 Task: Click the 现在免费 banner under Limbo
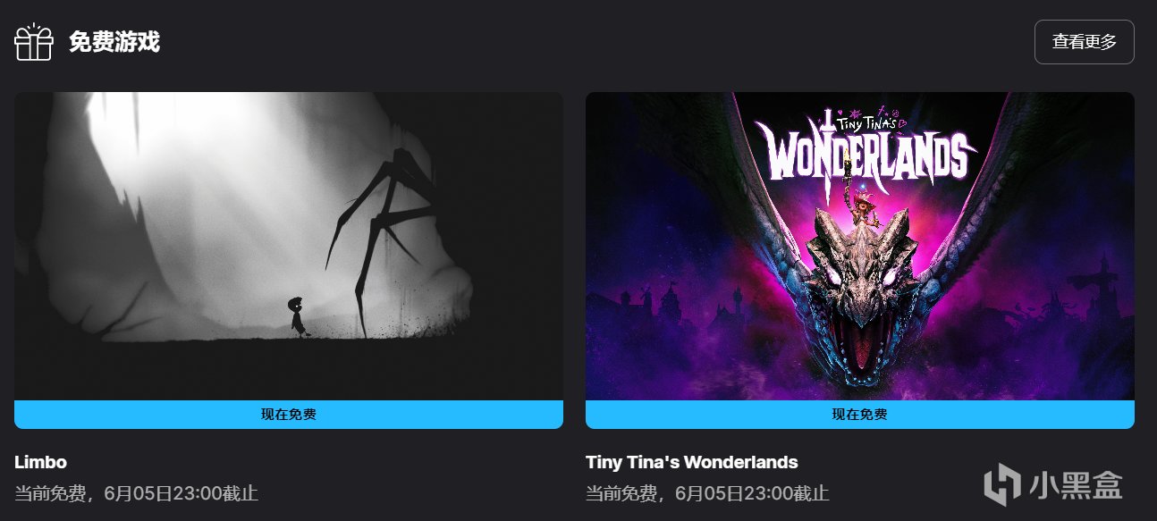[x=289, y=415]
